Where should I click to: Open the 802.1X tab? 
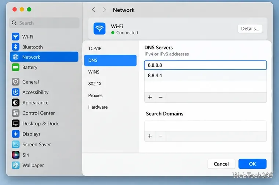[x=110, y=84]
